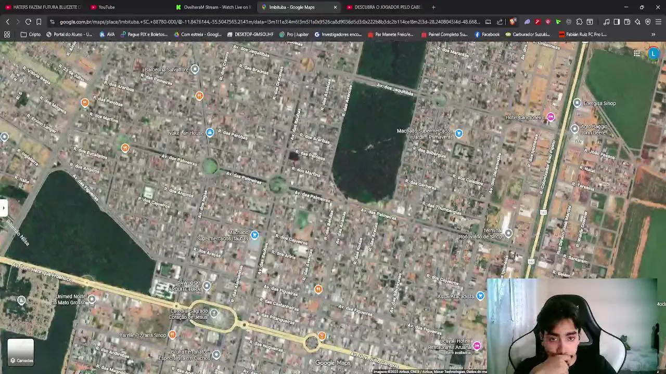Select Hotel Cancioneiro lodging pin
Image resolution: width=666 pixels, height=374 pixels.
tap(551, 117)
